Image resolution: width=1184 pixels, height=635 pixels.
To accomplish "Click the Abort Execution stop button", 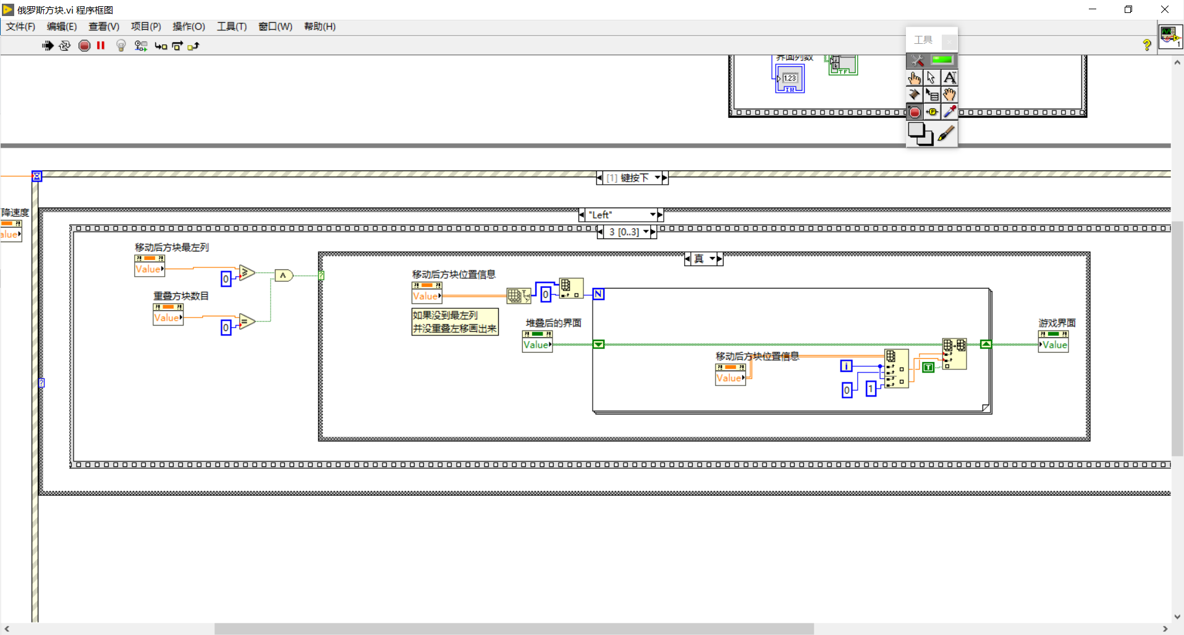I will (85, 45).
